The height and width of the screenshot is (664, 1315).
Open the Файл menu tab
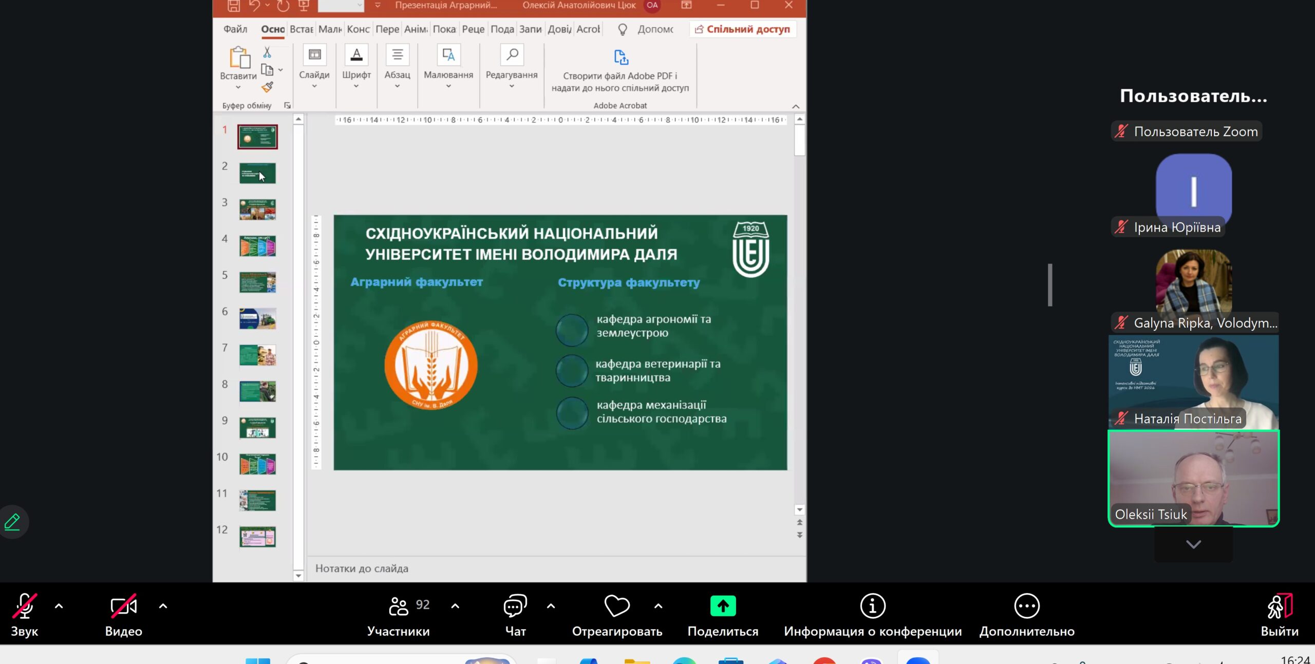[235, 29]
